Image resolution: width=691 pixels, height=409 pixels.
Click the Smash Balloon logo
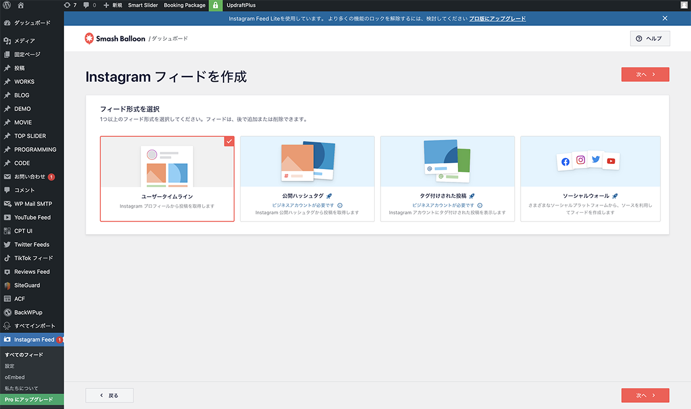click(115, 39)
